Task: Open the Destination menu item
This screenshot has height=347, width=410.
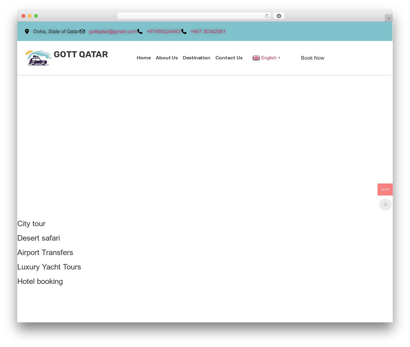Action: click(x=196, y=58)
